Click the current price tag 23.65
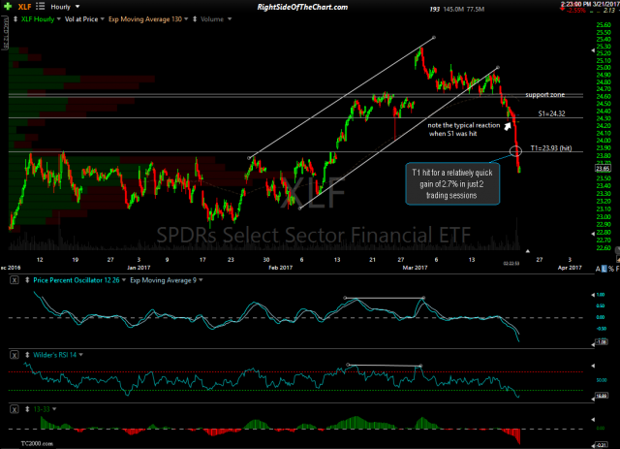This screenshot has width=620, height=449. pos(603,169)
